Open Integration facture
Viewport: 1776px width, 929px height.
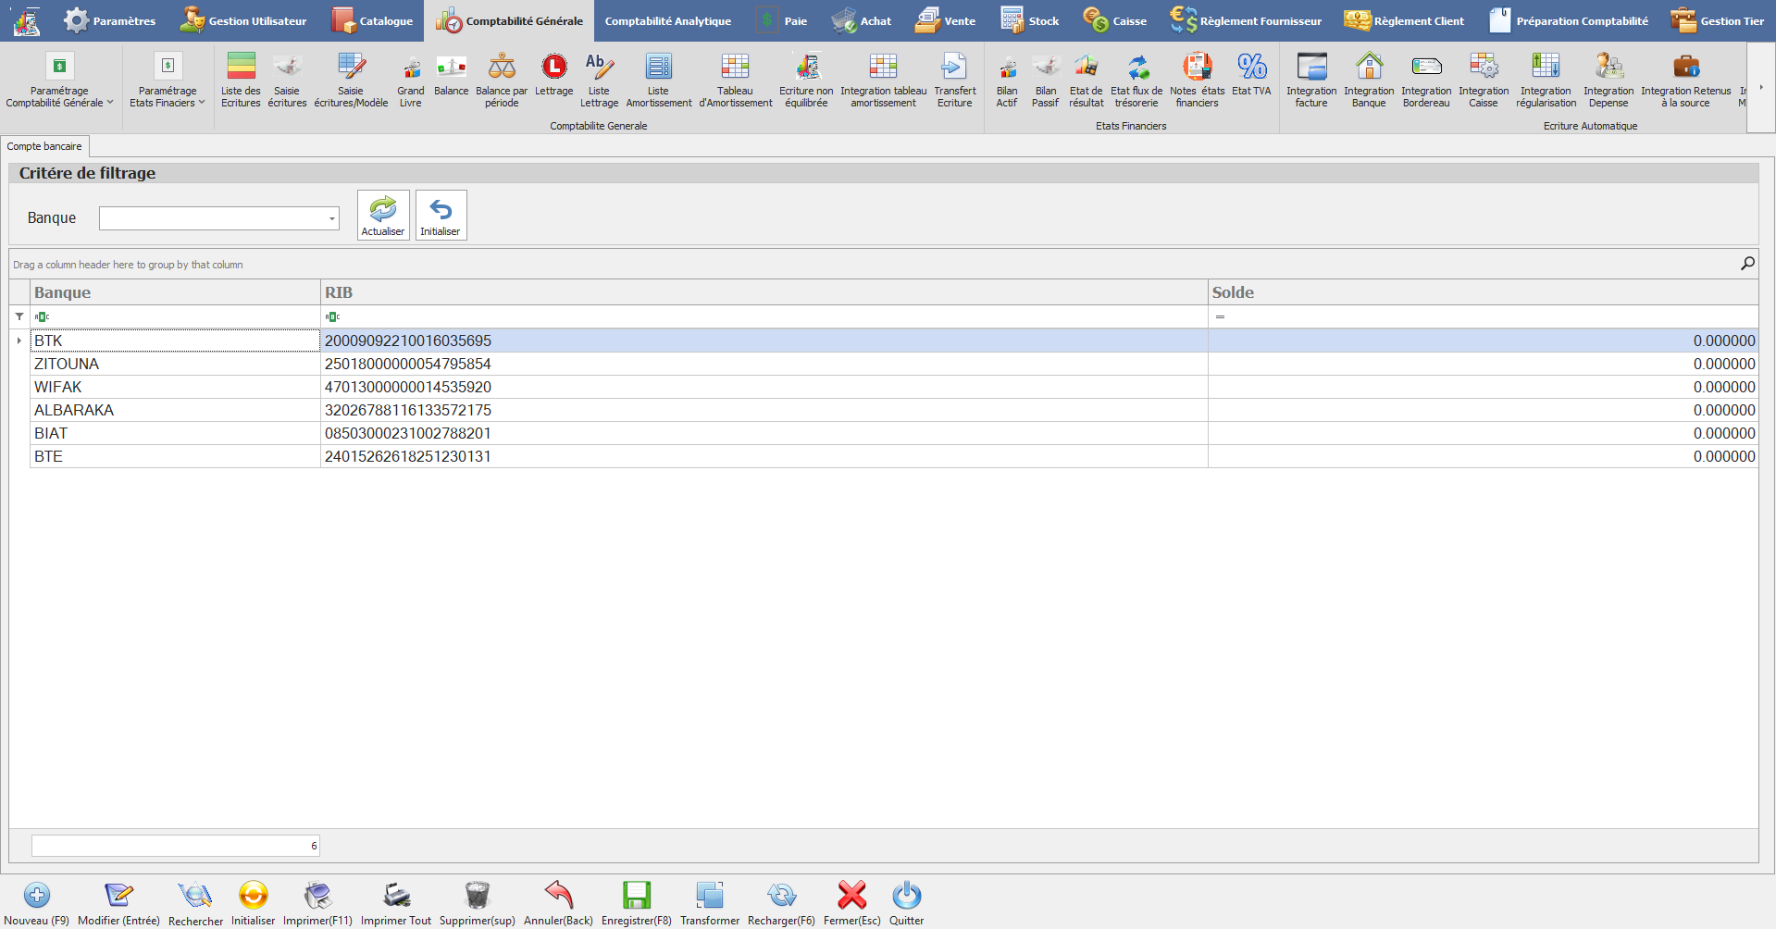click(x=1311, y=80)
